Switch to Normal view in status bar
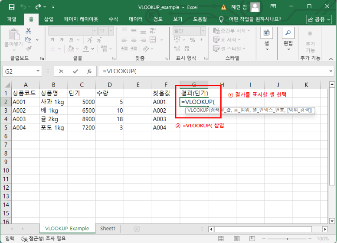 (x=221, y=239)
